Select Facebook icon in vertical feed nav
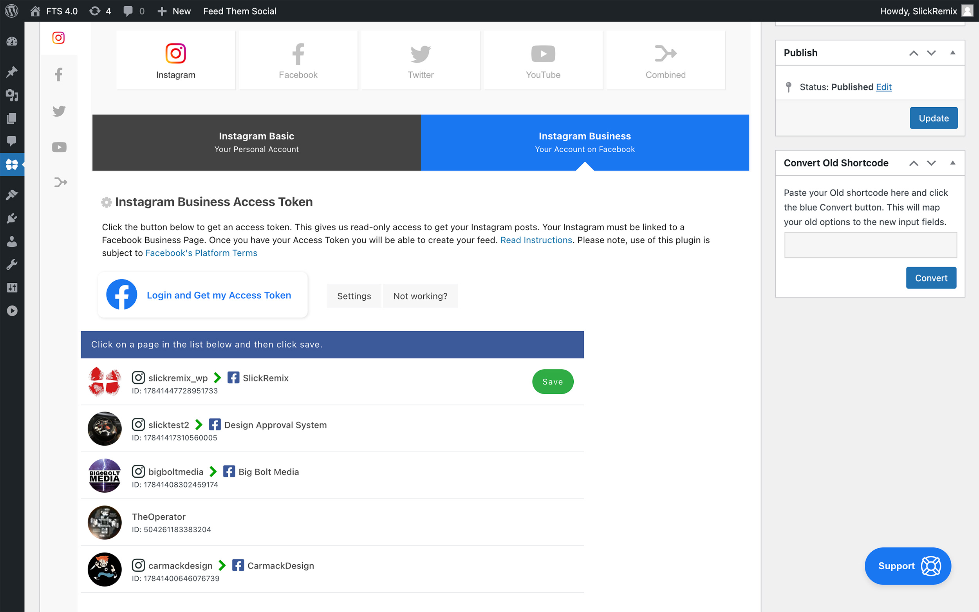 tap(59, 74)
